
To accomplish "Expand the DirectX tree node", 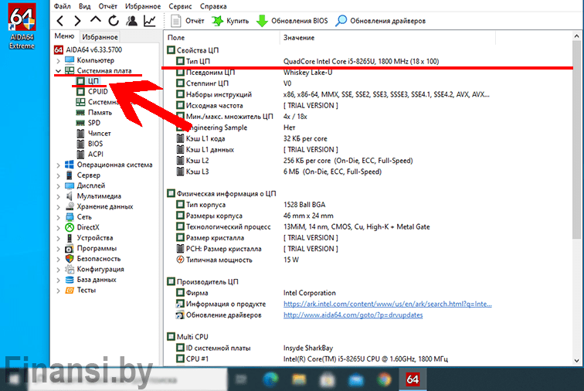I will click(58, 227).
